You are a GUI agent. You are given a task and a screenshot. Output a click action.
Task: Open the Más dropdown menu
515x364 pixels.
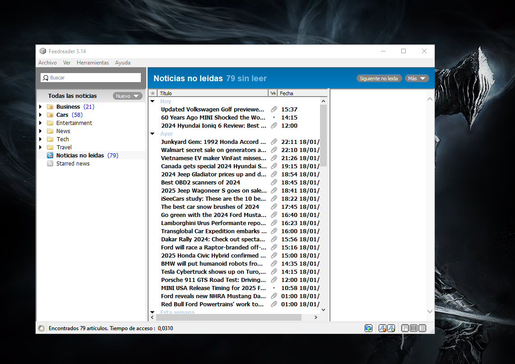pyautogui.click(x=417, y=78)
